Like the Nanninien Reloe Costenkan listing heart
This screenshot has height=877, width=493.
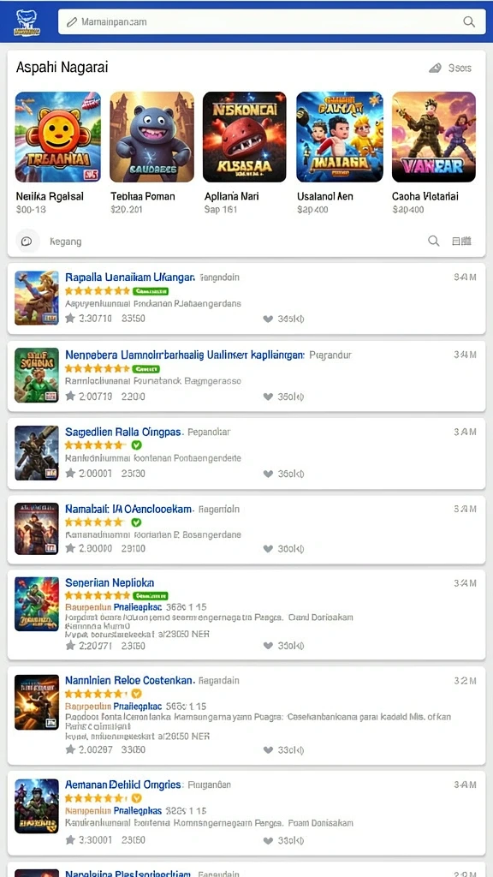pos(268,749)
